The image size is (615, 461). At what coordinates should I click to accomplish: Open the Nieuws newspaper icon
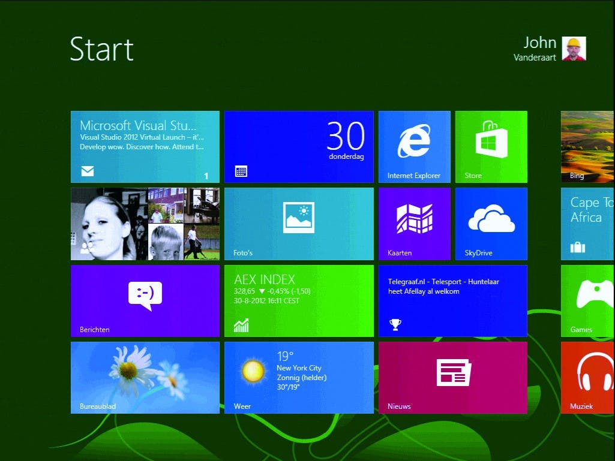454,372
